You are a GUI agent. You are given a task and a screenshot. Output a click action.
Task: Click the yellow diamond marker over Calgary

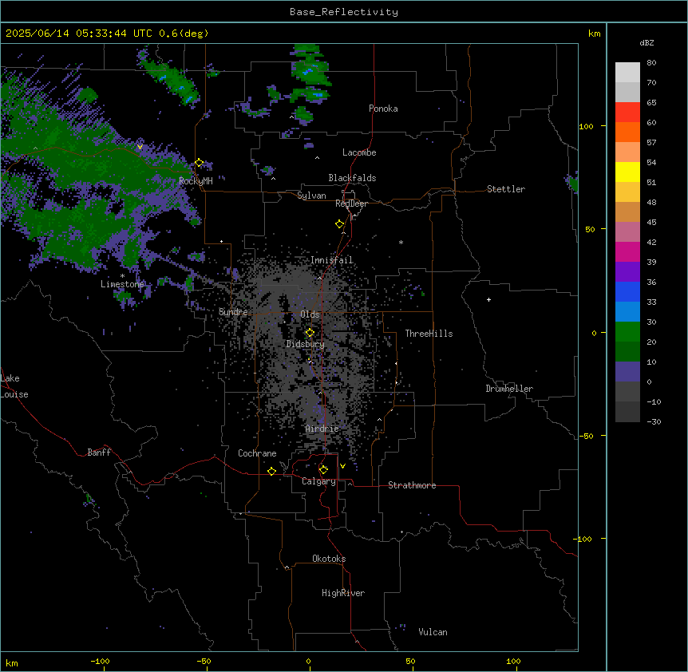(x=323, y=470)
